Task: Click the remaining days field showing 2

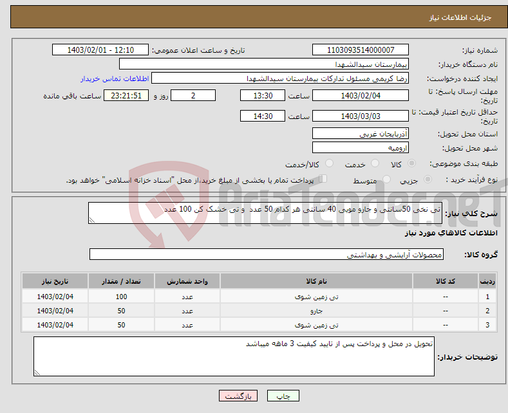Action: (x=193, y=95)
